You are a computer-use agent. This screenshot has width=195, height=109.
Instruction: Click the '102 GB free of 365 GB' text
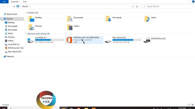click(121, 42)
